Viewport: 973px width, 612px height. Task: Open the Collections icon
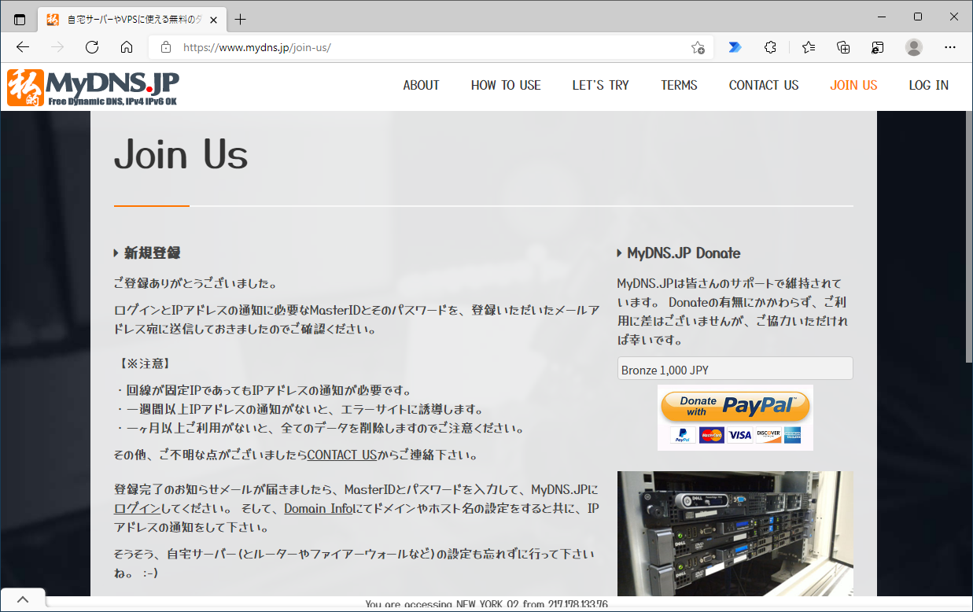click(x=842, y=47)
